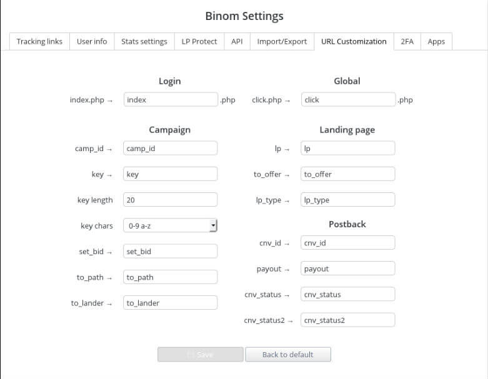Switch to the 2FA tab
This screenshot has width=488, height=379.
click(407, 41)
